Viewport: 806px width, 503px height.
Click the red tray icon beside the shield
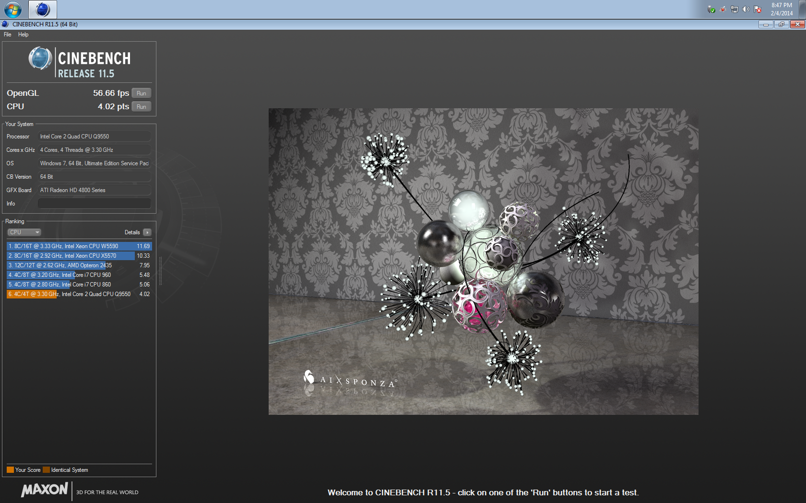click(723, 9)
